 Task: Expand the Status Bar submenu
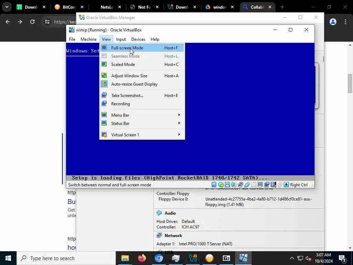(142, 123)
